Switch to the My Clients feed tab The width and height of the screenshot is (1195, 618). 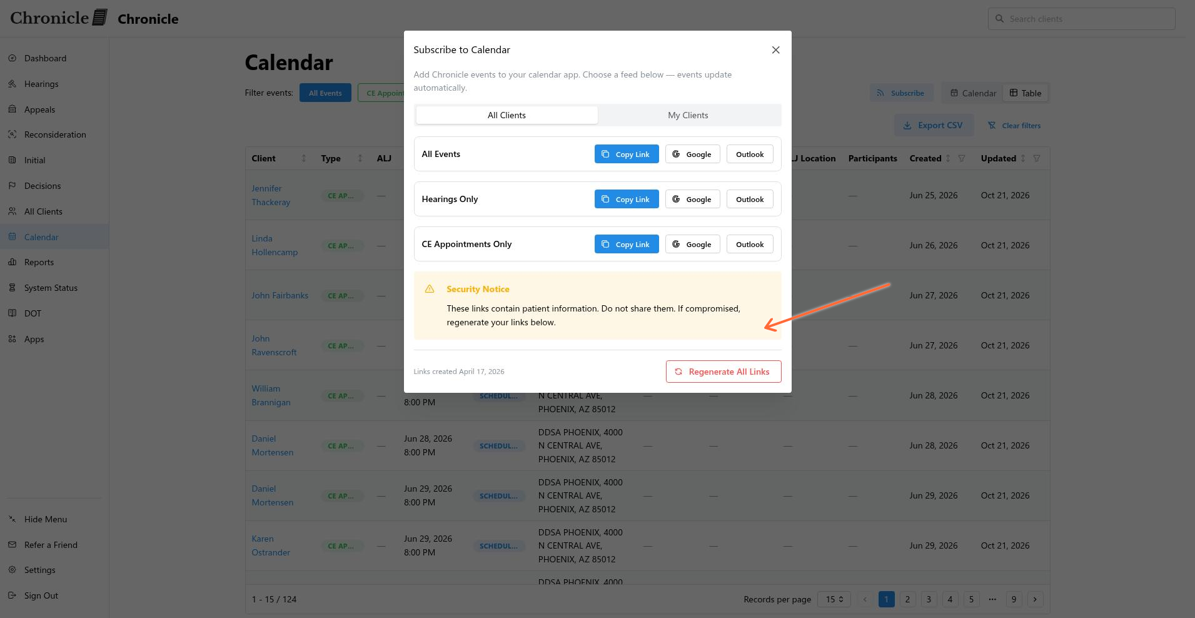[688, 115]
